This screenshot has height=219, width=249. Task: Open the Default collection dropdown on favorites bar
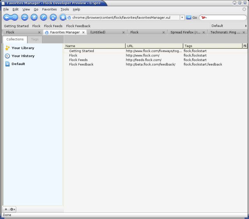[x=229, y=26]
